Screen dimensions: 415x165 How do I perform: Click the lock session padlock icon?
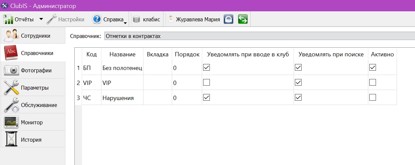(228, 19)
